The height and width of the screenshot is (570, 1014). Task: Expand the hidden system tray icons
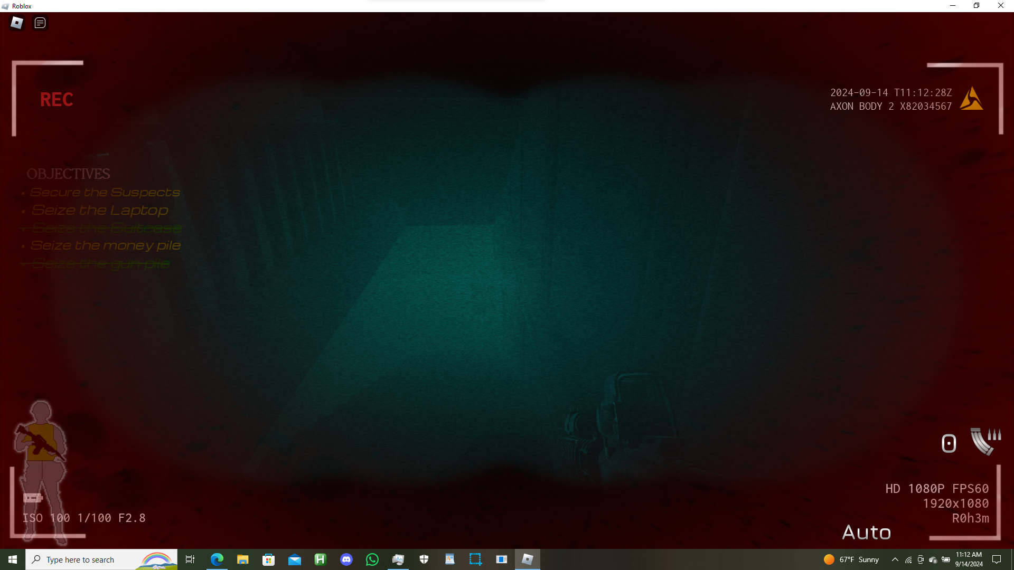point(895,559)
